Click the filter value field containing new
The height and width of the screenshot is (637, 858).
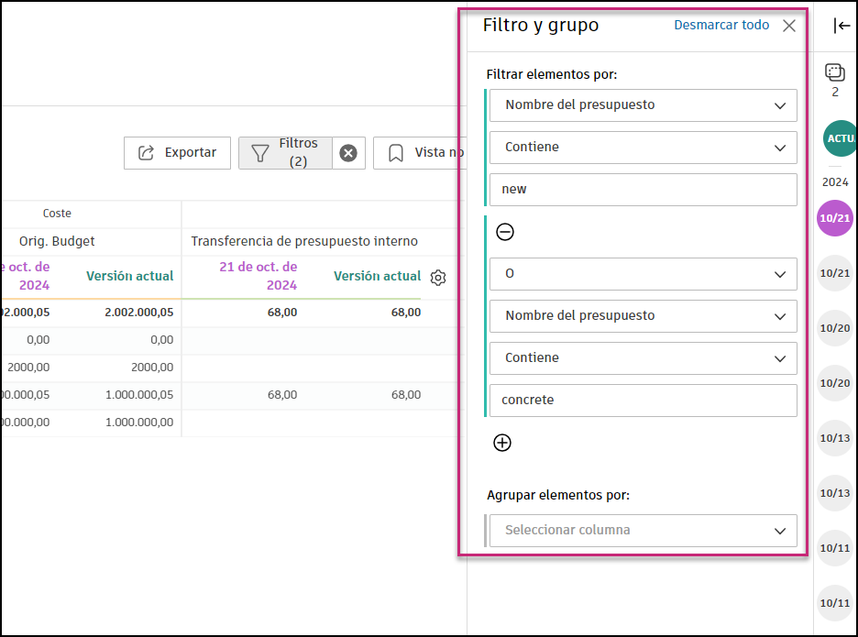tap(643, 190)
